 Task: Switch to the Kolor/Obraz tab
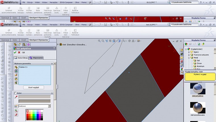pos(21,58)
